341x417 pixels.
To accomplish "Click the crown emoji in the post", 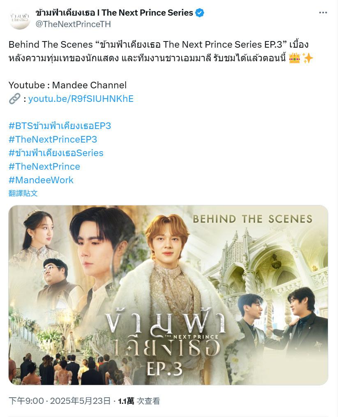I will click(294, 58).
